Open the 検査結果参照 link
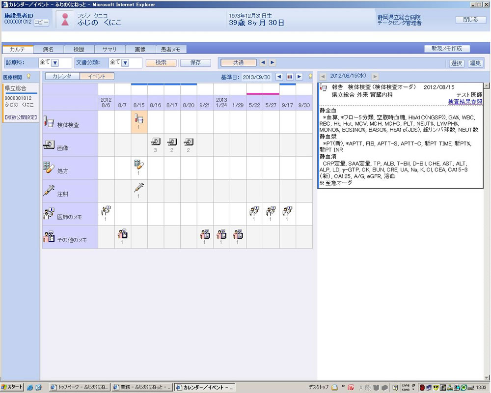 464,102
